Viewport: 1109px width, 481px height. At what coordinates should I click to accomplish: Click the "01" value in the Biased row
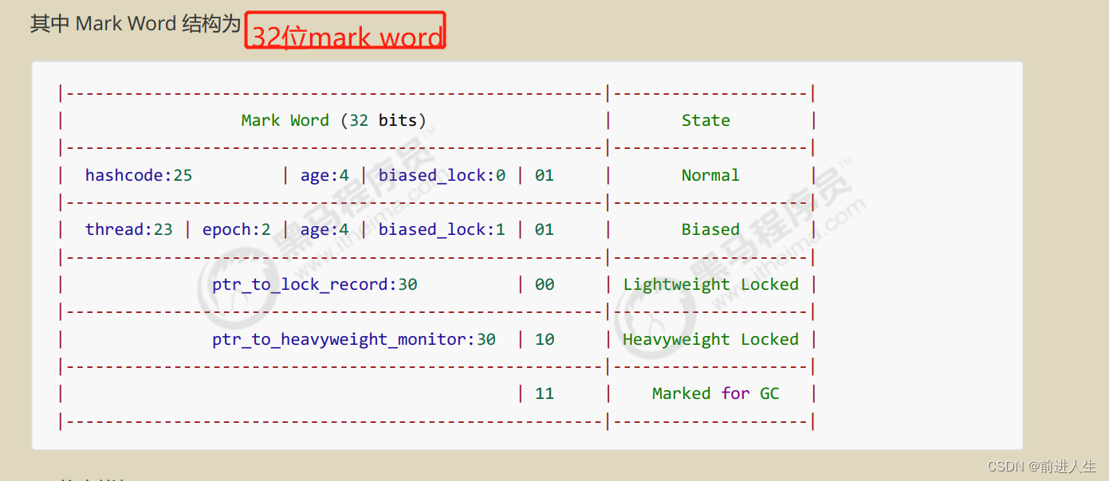click(x=545, y=230)
